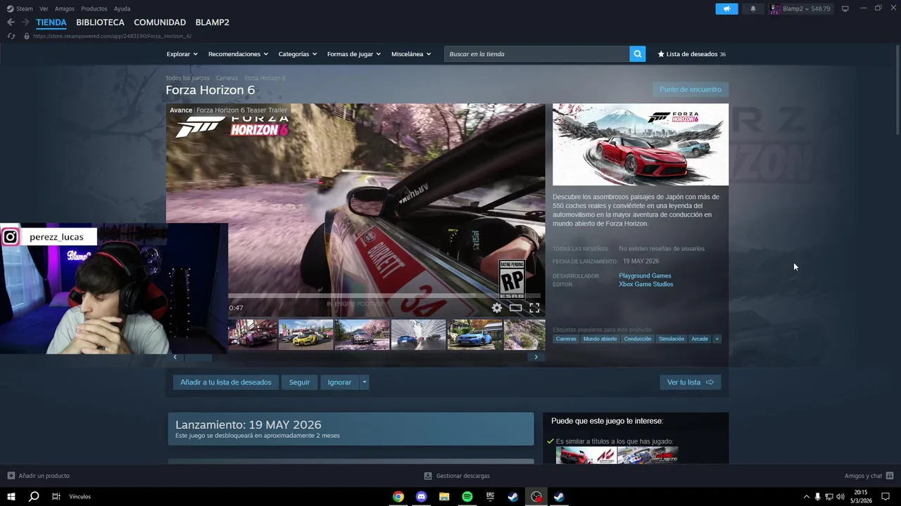The width and height of the screenshot is (901, 506).
Task: Open the BLAMP2 profile tab
Action: tap(212, 22)
